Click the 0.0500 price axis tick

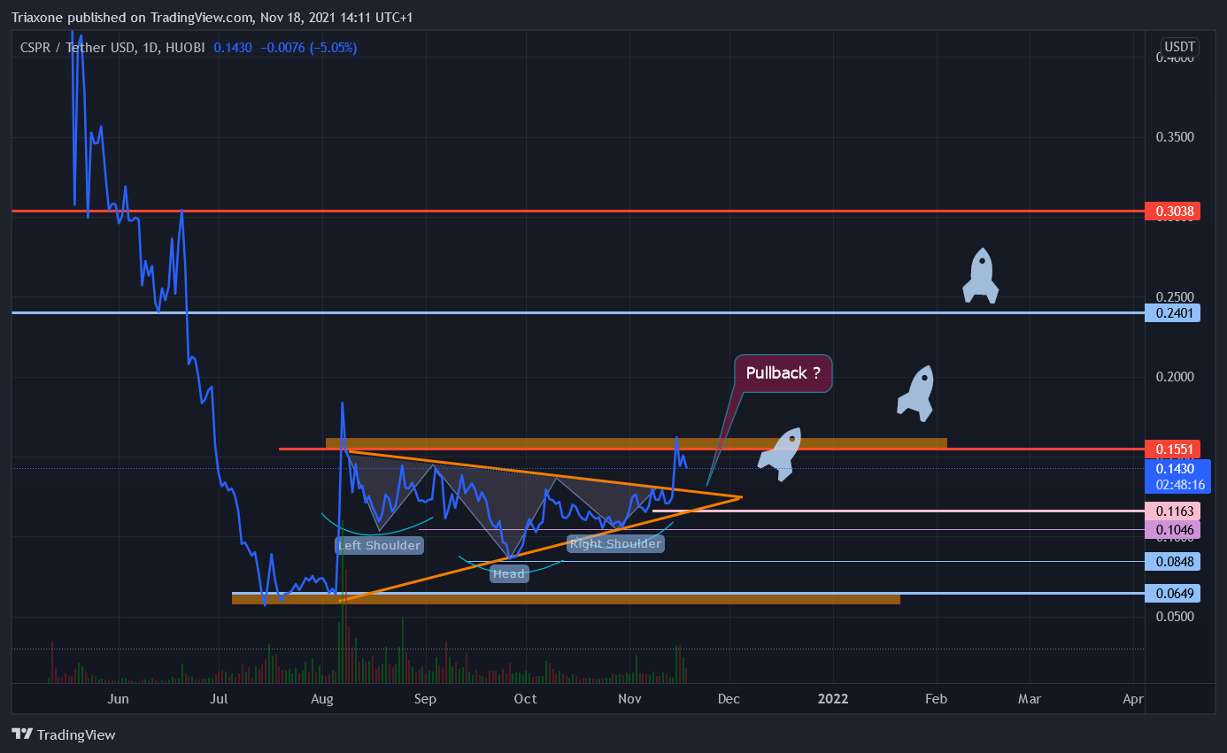tap(1176, 616)
